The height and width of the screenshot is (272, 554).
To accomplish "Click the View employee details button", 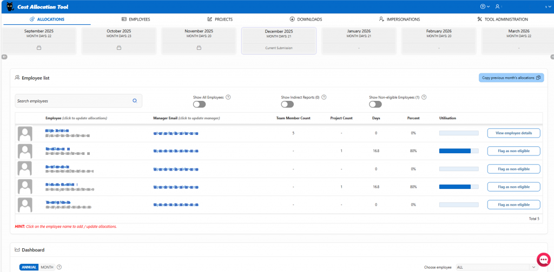I will coord(513,133).
